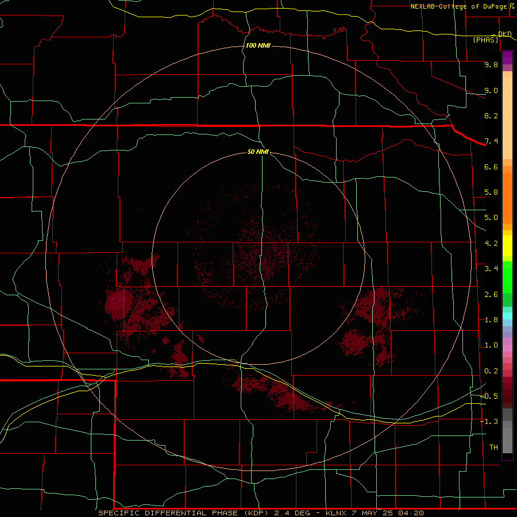This screenshot has height=517, width=517.
Task: Click the 7 MAY 25 date in the caption
Action: [x=373, y=513]
